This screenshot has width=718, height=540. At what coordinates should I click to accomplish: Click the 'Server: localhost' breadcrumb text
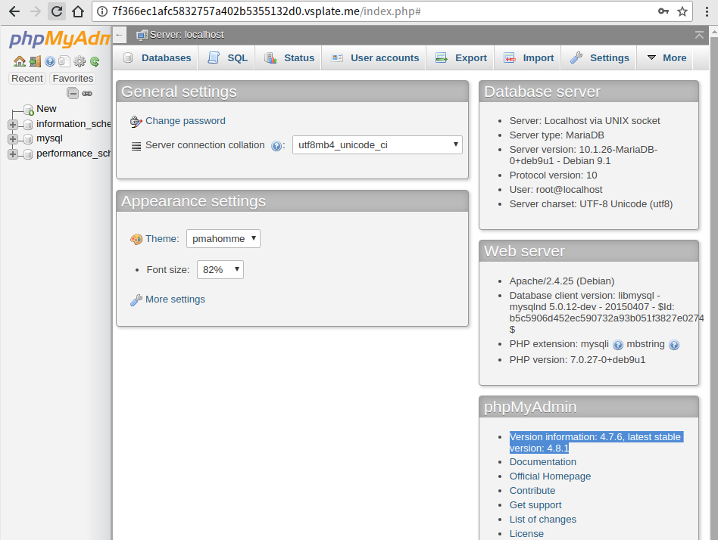[187, 35]
